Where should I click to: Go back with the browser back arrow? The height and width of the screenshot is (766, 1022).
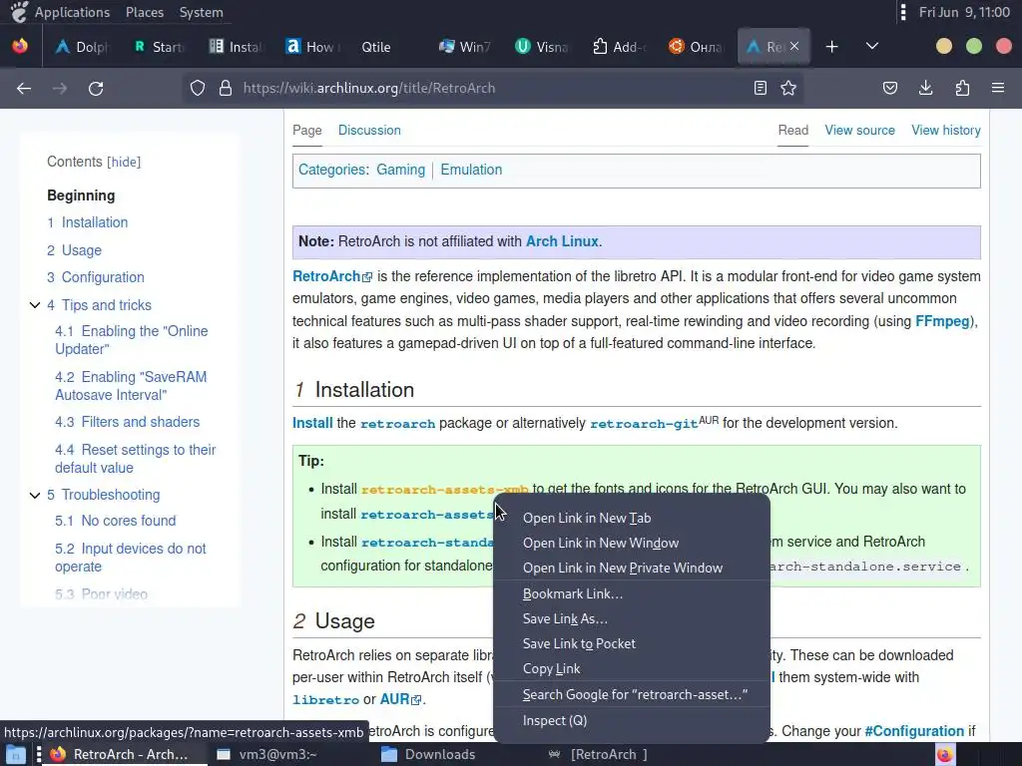coord(24,88)
